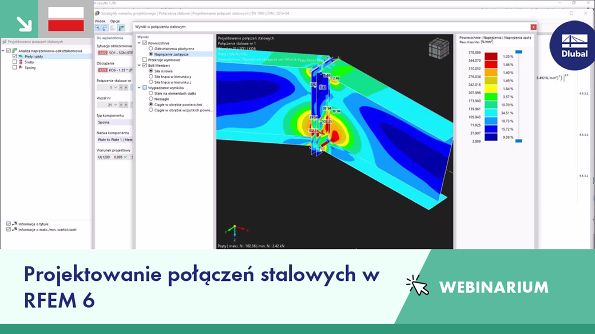Select Stałe na elementach siatki option
The image size is (595, 334).
pyautogui.click(x=150, y=93)
